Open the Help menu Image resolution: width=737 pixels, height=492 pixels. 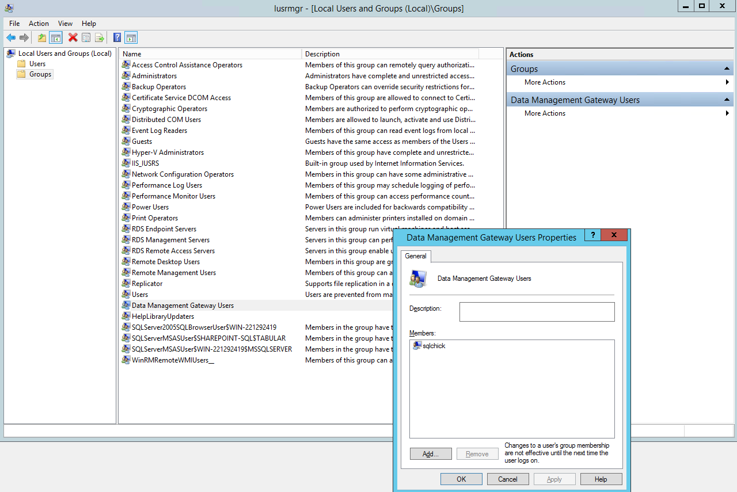tap(89, 24)
